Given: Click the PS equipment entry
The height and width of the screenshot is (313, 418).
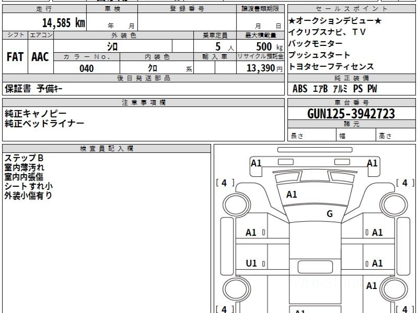Looking at the screenshot, I should pos(358,89).
